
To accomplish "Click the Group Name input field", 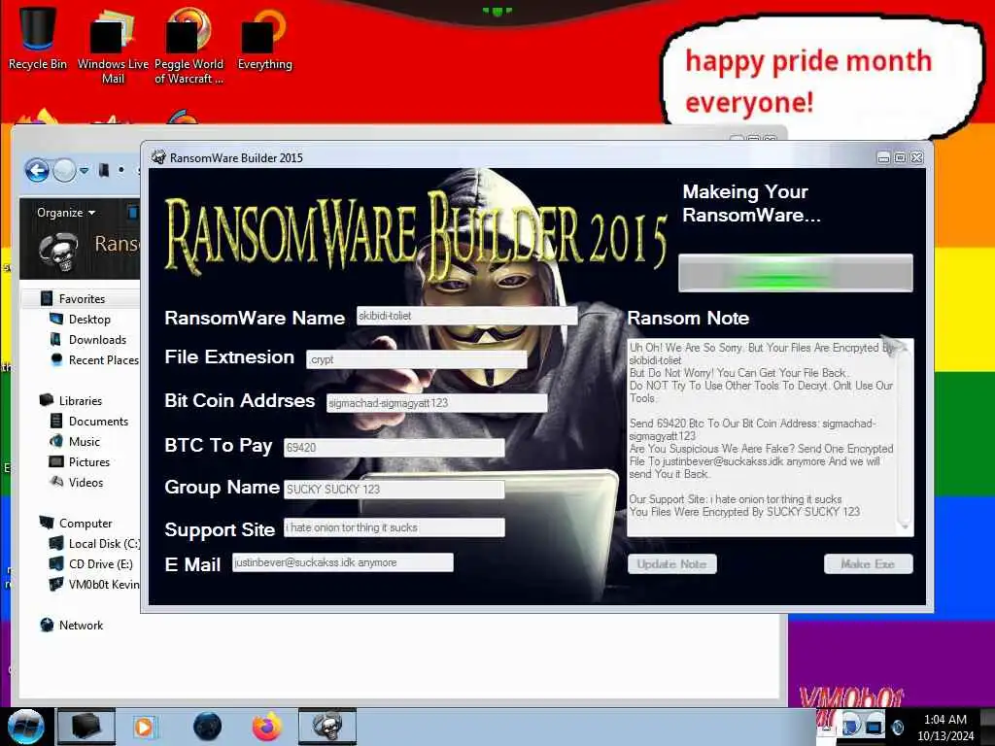I will [x=395, y=490].
